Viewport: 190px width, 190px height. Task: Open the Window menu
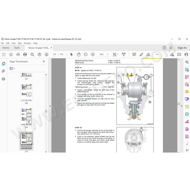coord(27,43)
